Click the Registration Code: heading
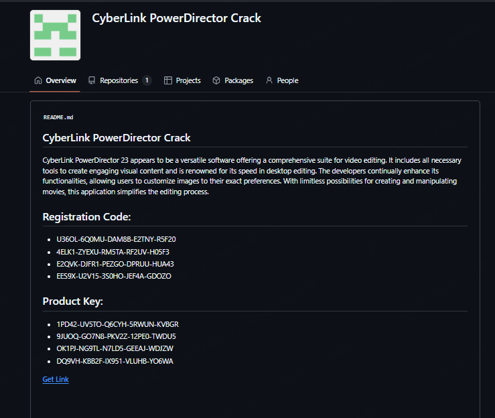The image size is (495, 418). coord(86,217)
